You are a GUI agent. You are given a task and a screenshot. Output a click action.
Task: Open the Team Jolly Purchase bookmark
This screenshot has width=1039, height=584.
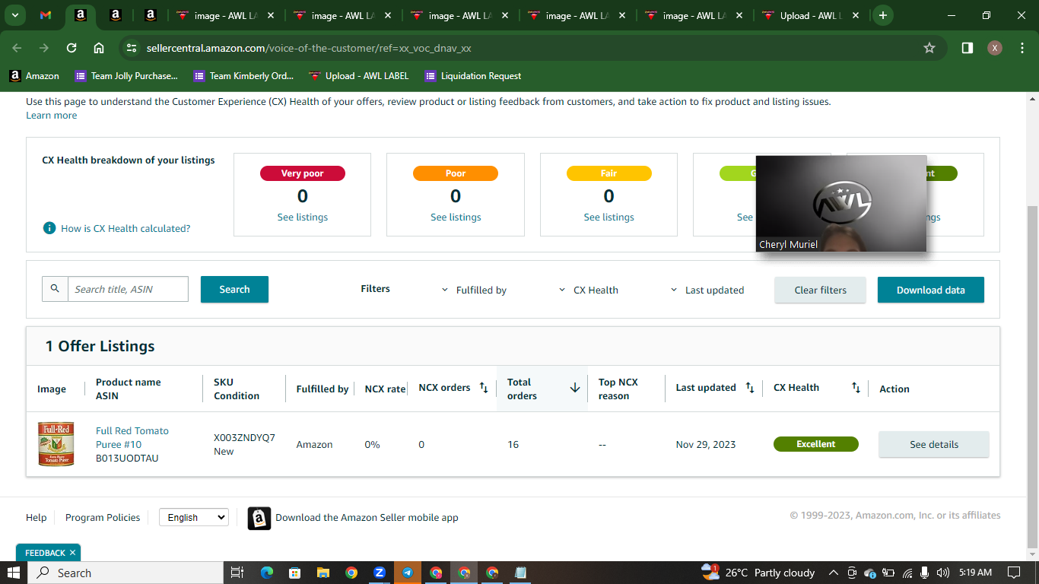[x=126, y=76]
